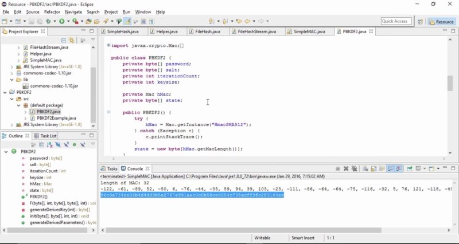Toggle Show Whitespace Characters pilcrow icon

(151, 21)
